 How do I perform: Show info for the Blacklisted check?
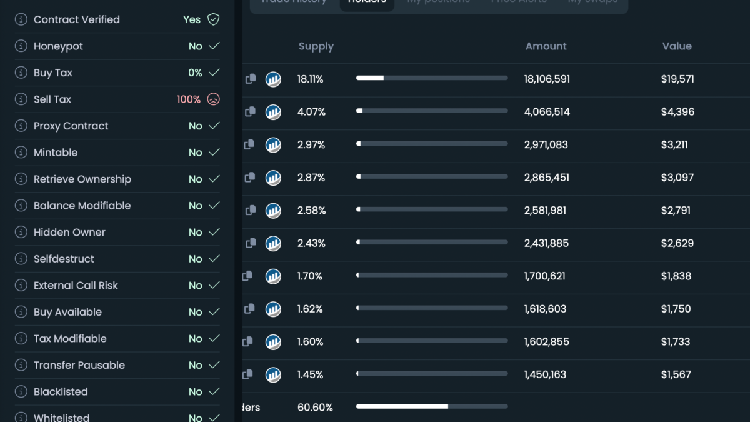pos(21,392)
